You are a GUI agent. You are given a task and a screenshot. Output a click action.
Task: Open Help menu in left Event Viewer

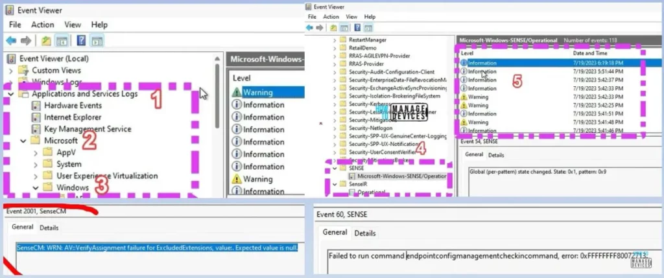point(99,25)
